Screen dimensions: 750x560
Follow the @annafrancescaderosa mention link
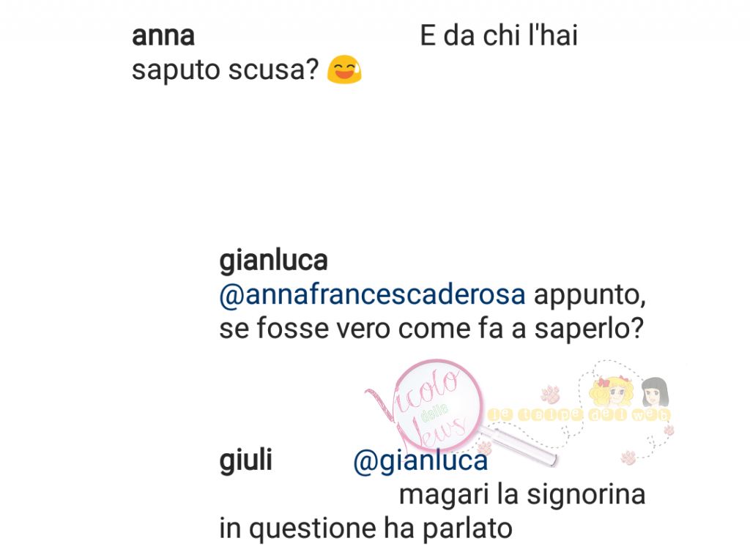(372, 295)
